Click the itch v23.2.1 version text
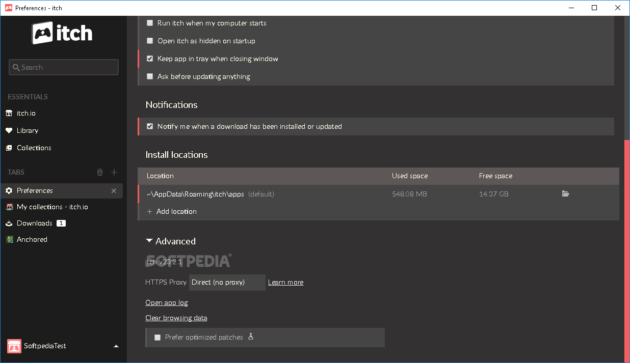The width and height of the screenshot is (630, 363). pyautogui.click(x=164, y=262)
